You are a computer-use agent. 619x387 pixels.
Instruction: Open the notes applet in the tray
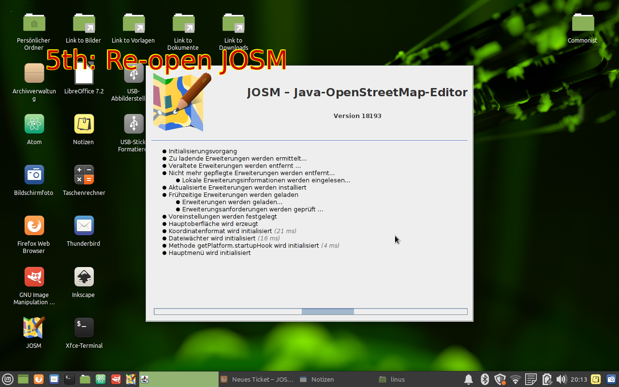tap(531, 379)
